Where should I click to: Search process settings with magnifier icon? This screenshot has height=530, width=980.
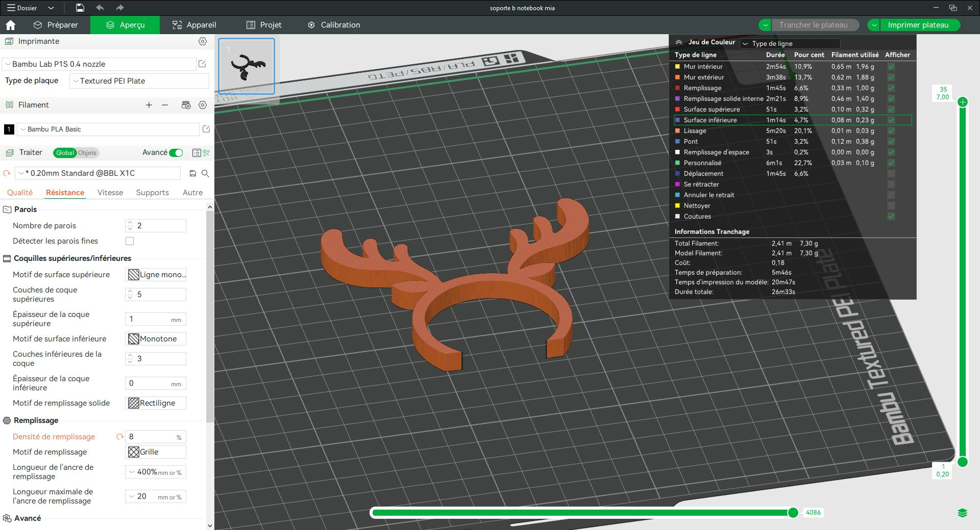[205, 173]
